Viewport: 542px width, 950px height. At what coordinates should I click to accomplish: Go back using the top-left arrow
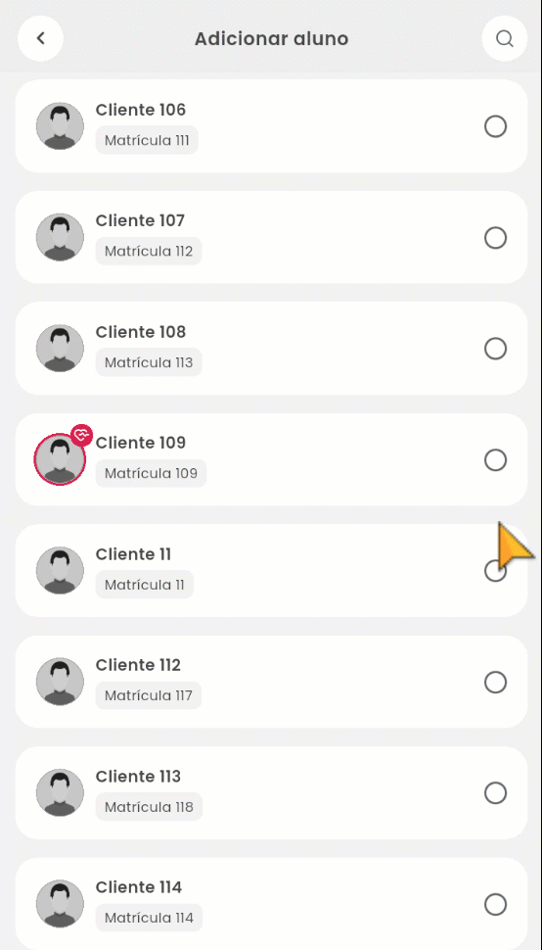point(40,39)
